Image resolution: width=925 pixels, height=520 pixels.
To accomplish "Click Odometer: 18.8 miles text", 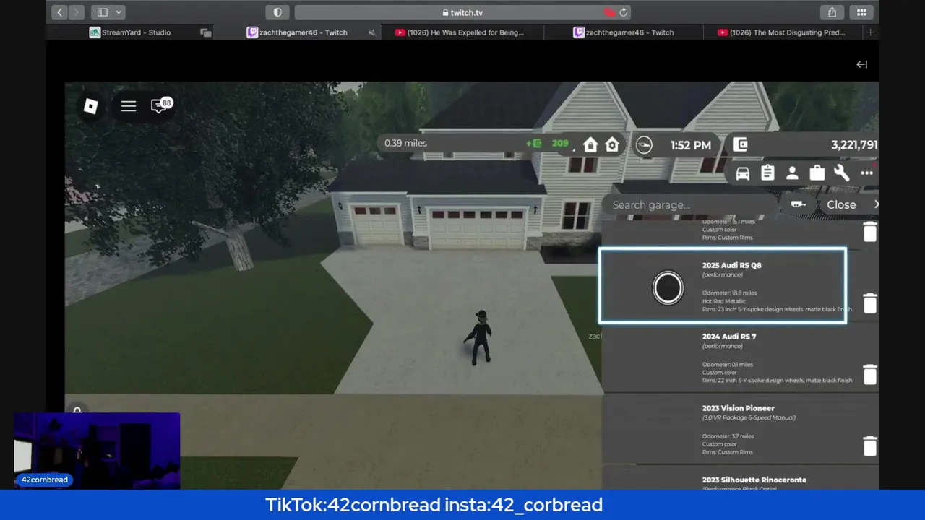I will click(x=729, y=293).
